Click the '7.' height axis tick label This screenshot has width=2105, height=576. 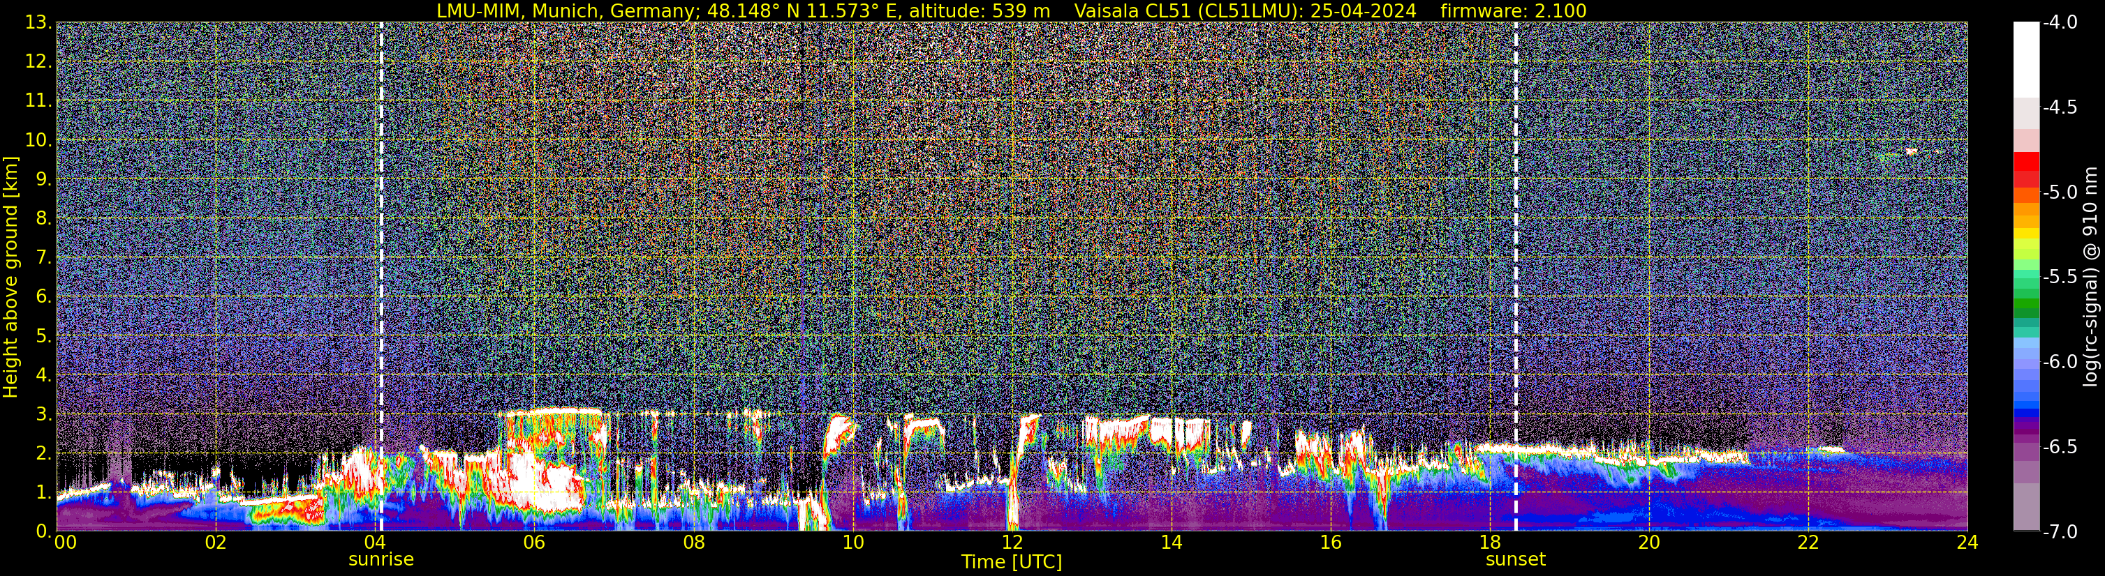(x=44, y=257)
